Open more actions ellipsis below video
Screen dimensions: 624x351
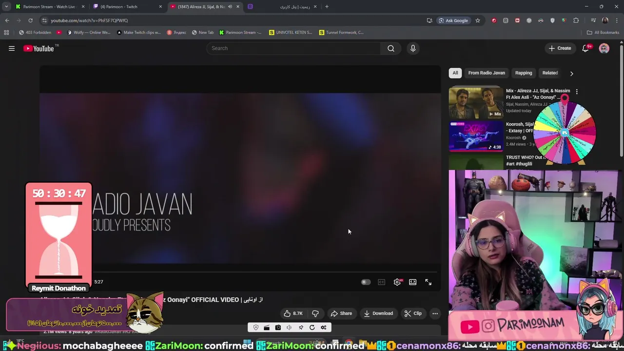(435, 313)
